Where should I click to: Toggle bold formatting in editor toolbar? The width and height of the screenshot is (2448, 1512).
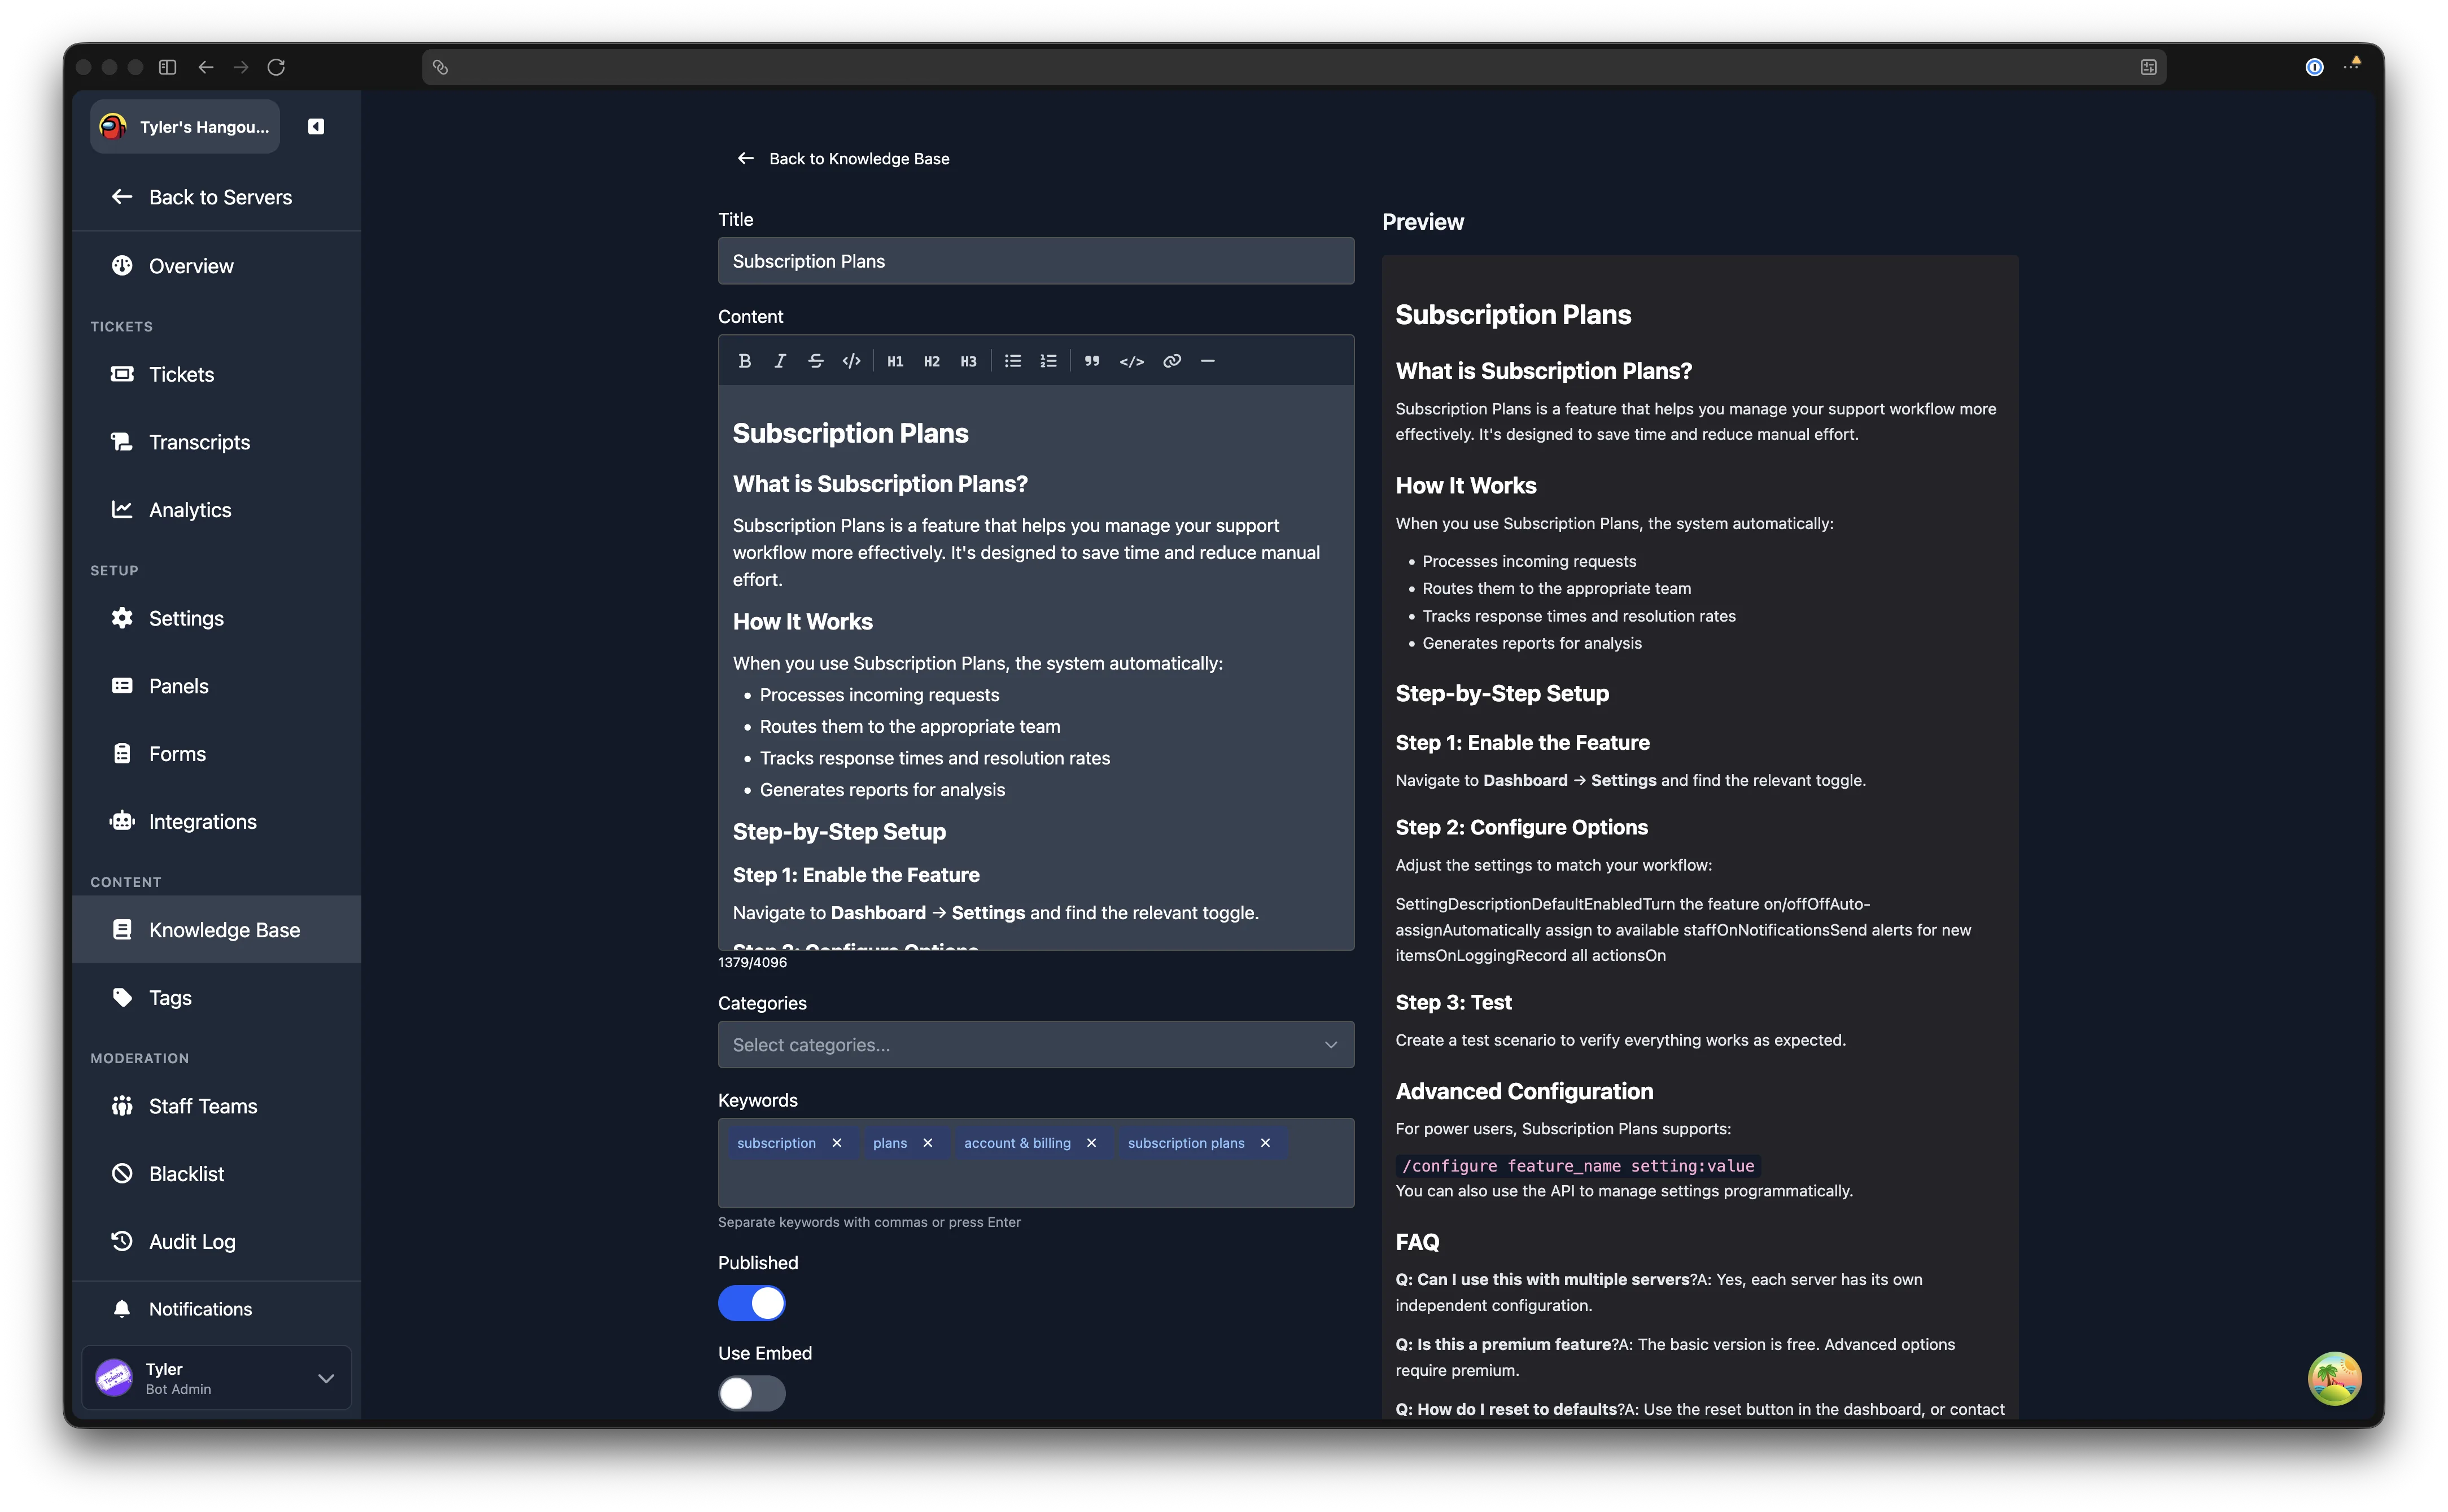(x=744, y=361)
